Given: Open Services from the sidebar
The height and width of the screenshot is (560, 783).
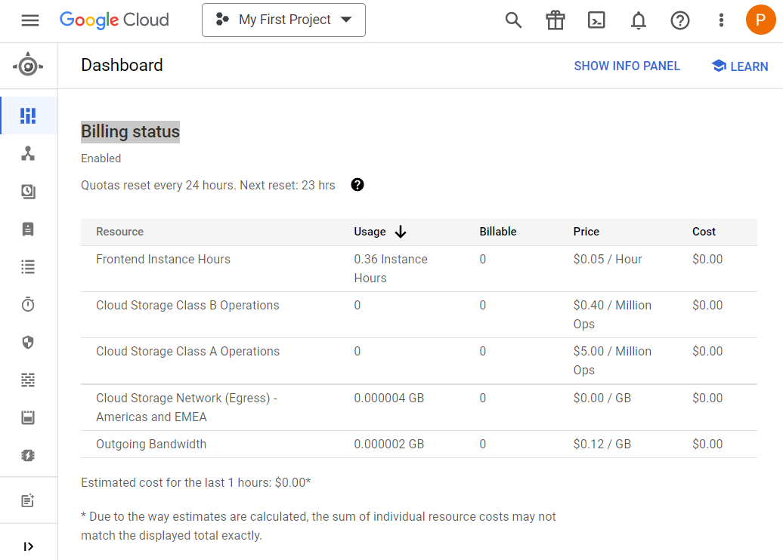Looking at the screenshot, I should coord(28,154).
